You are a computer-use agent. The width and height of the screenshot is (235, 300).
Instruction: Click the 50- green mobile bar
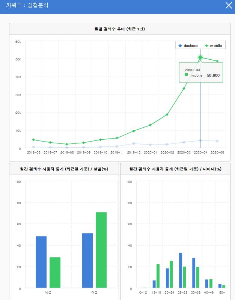coord(224,286)
